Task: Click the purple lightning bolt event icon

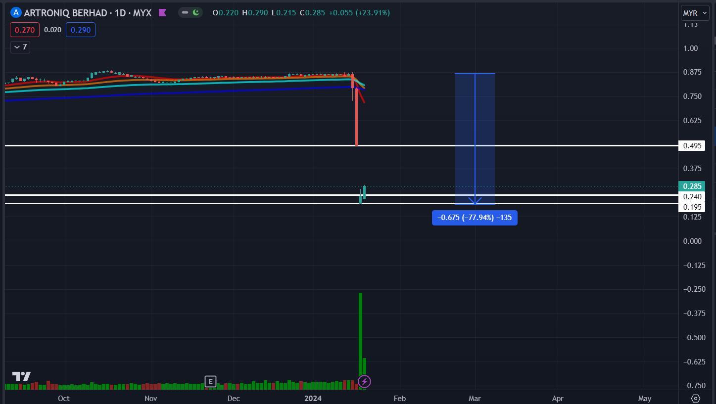Action: pos(364,381)
